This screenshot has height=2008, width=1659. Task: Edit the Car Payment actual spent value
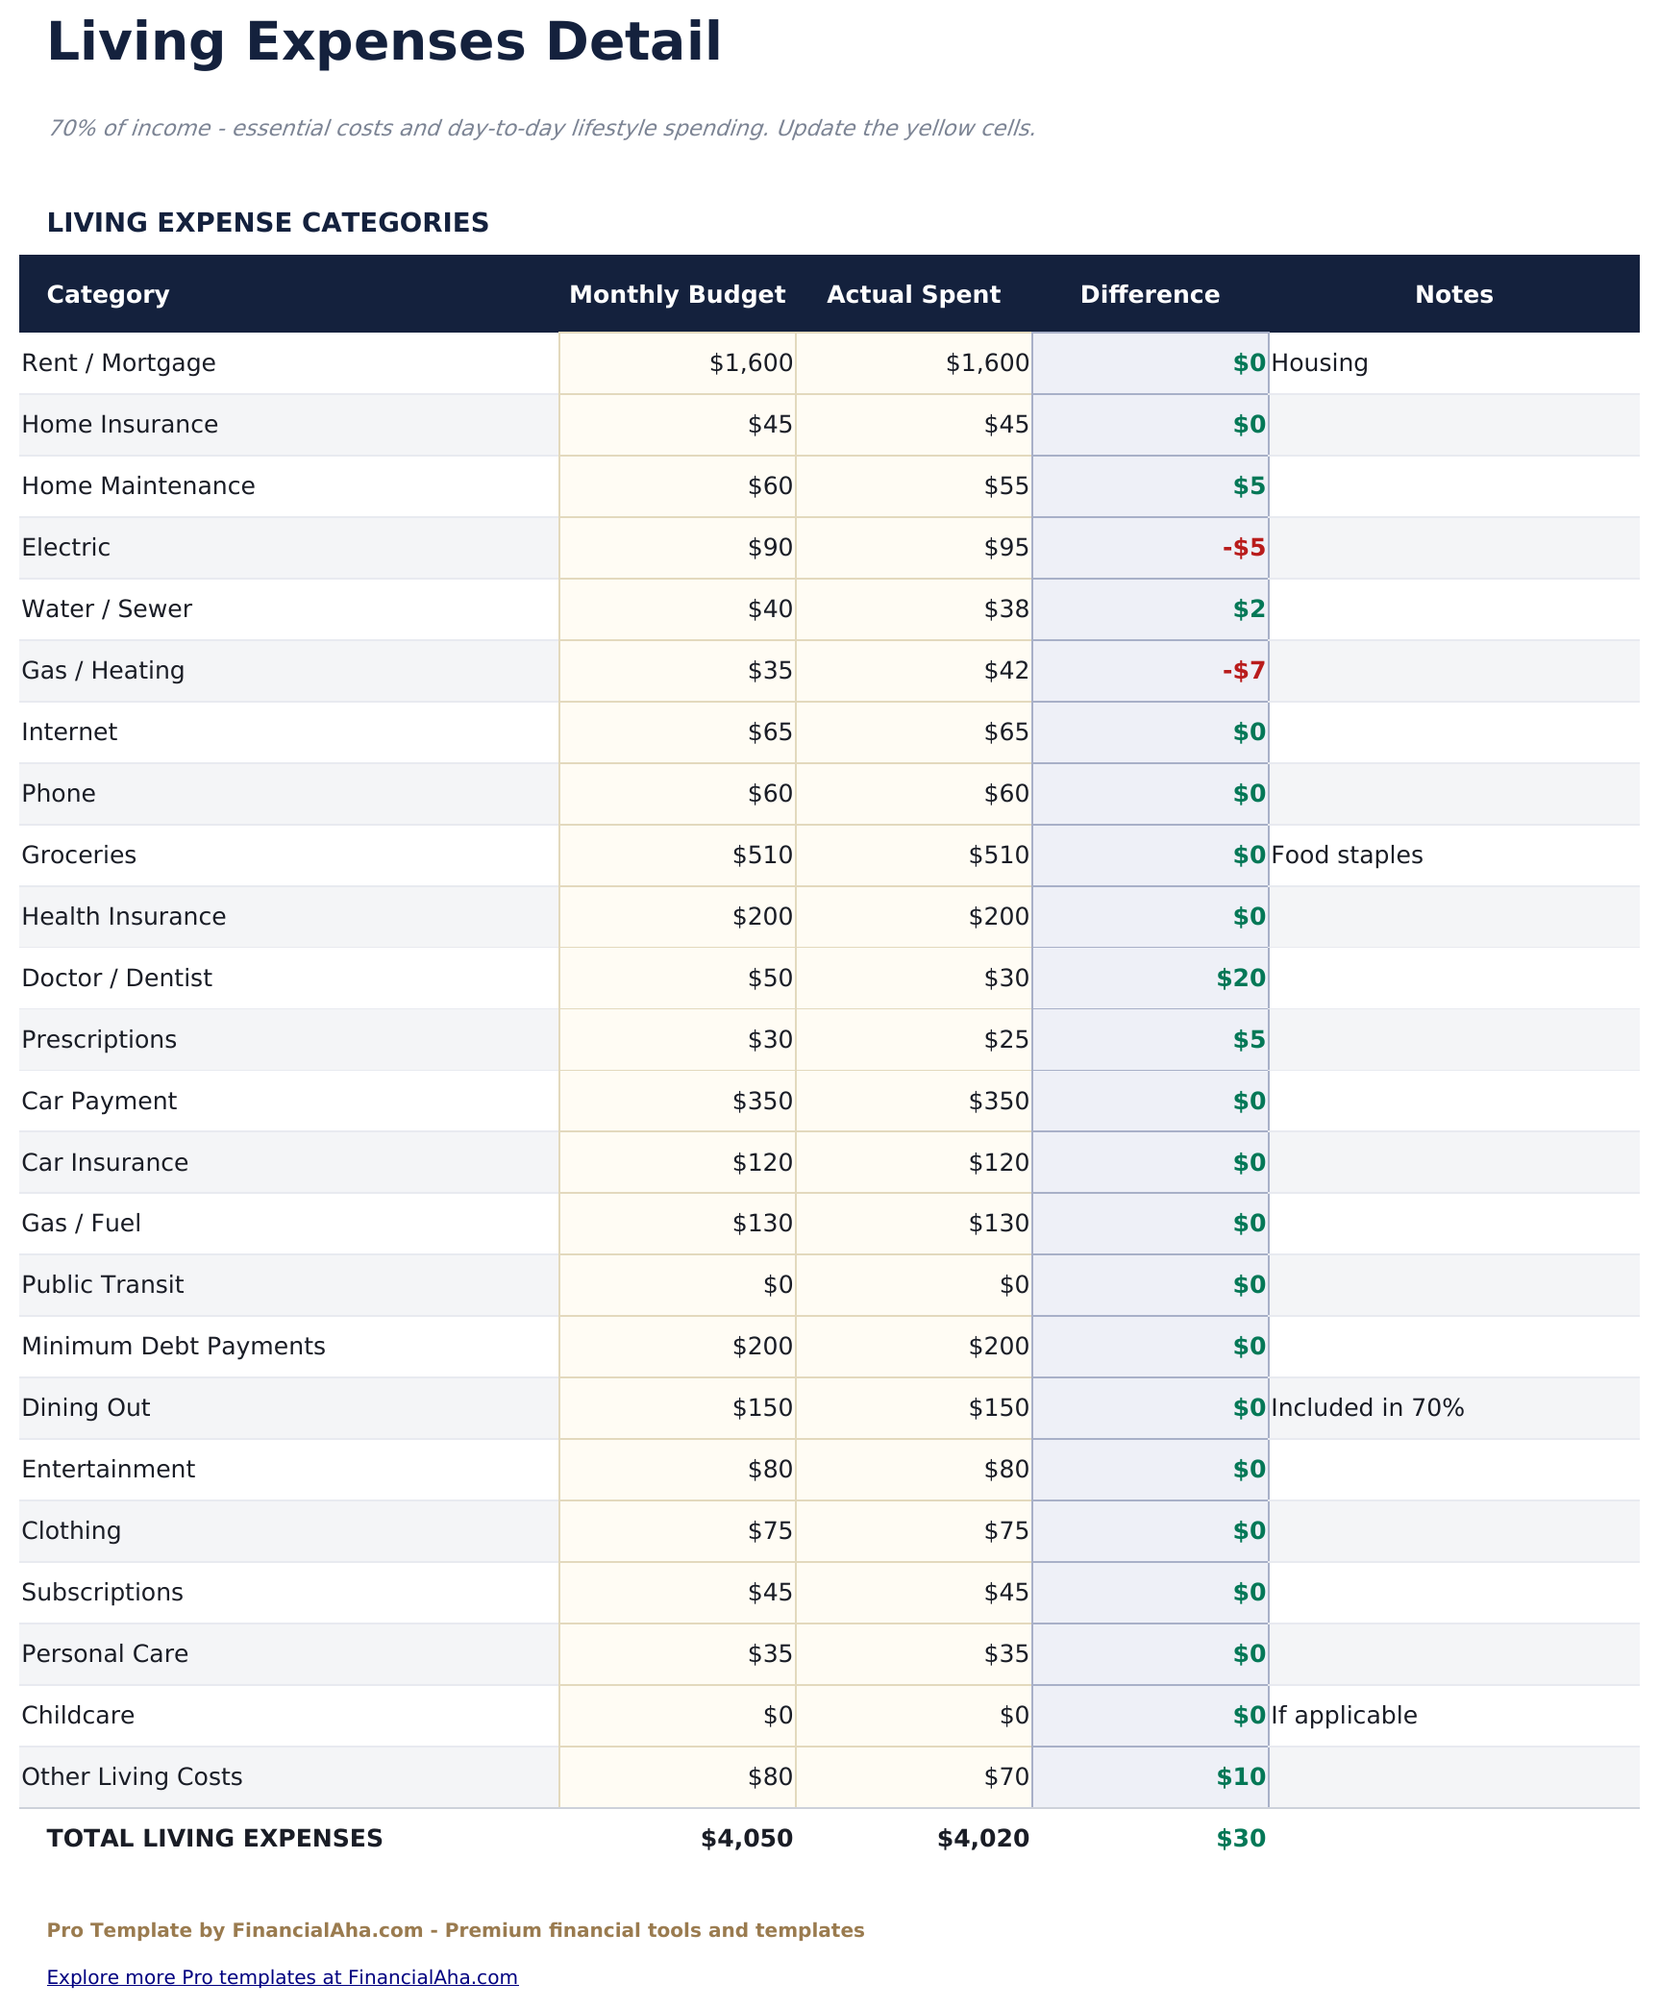(913, 1102)
